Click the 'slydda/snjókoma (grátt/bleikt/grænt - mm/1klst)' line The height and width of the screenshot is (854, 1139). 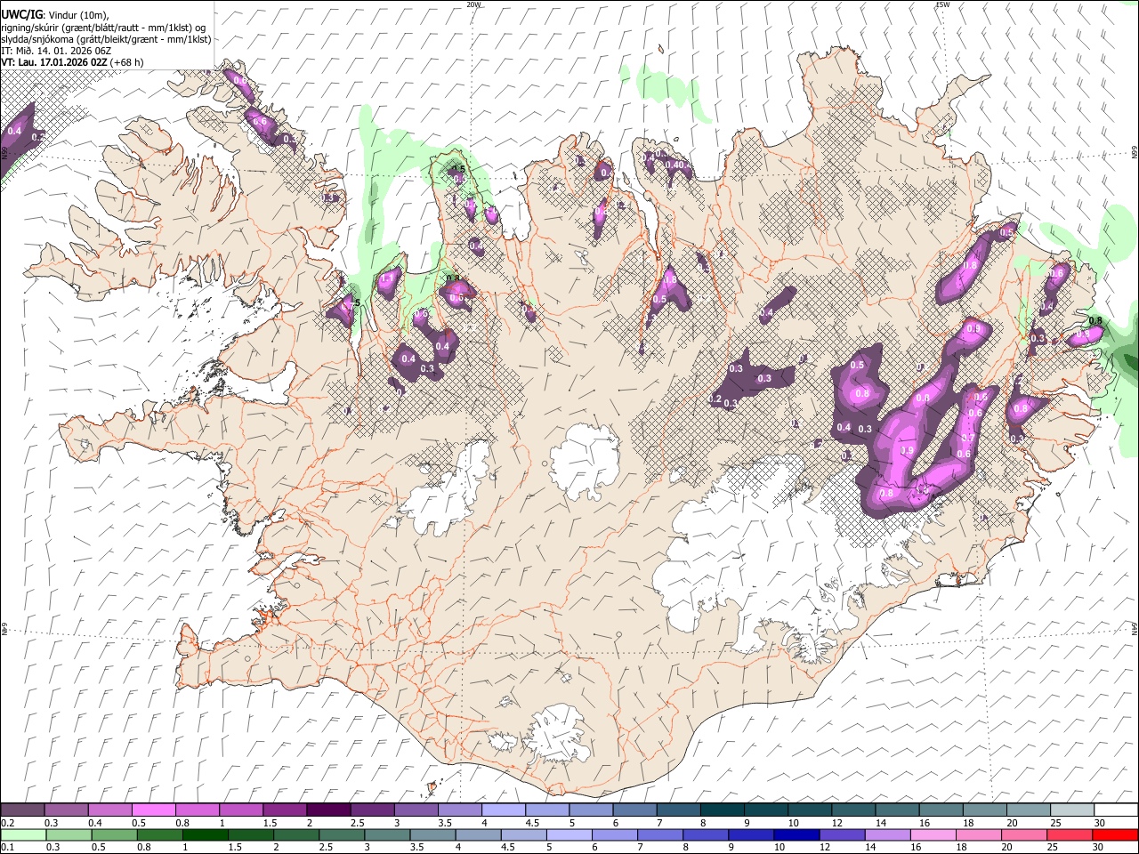click(x=106, y=39)
